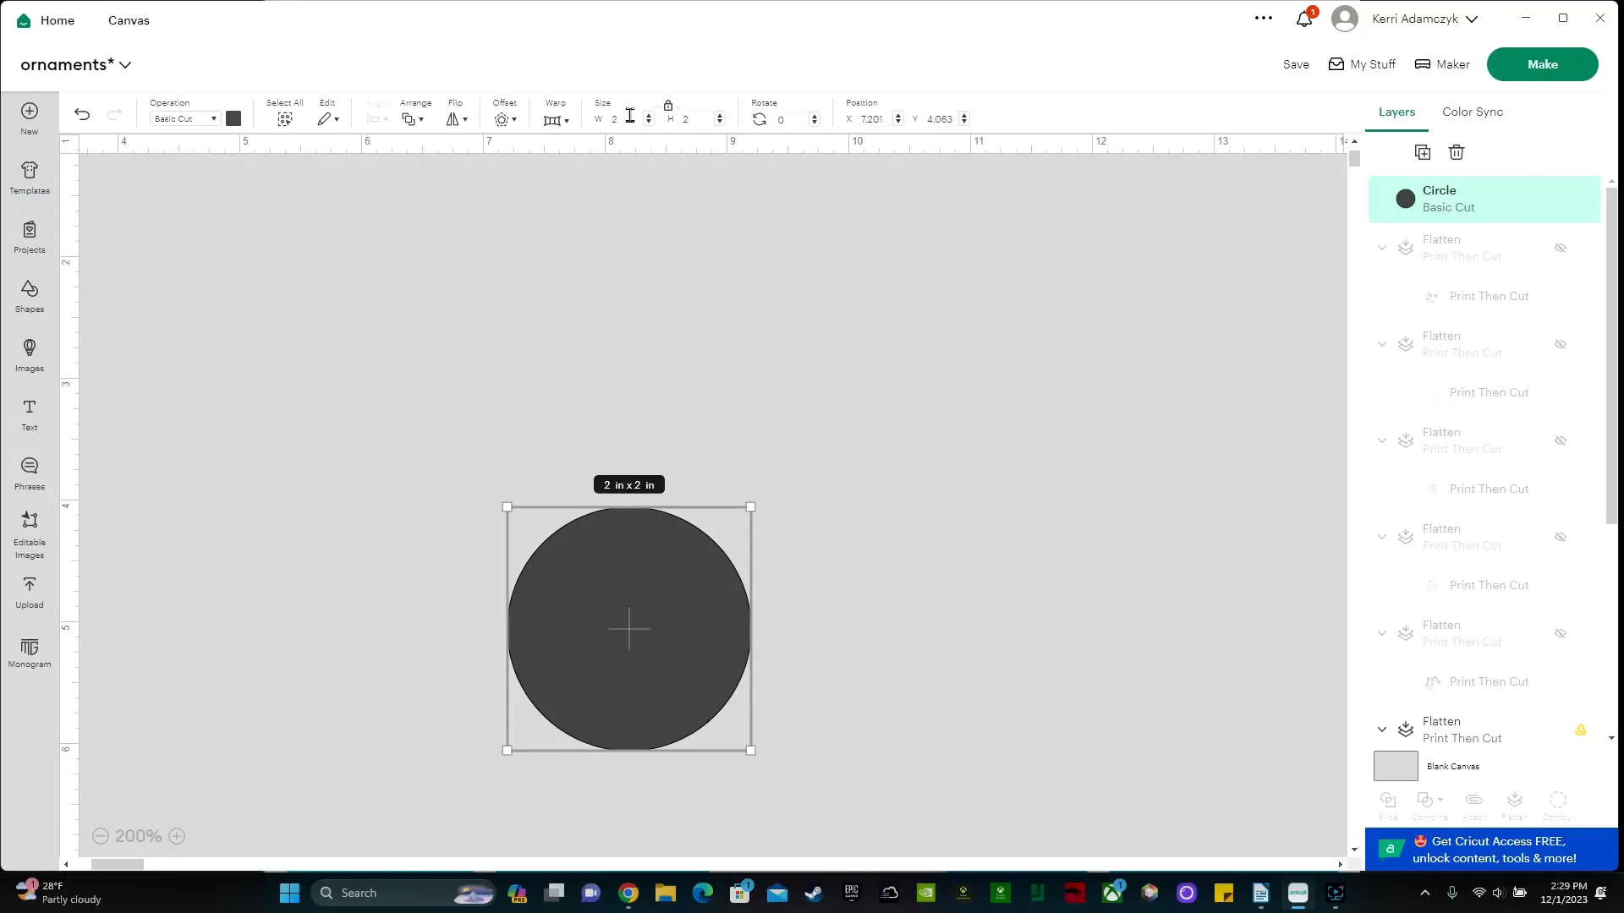Collapse the fourth Flatten layer group
1624x913 pixels.
1382,537
